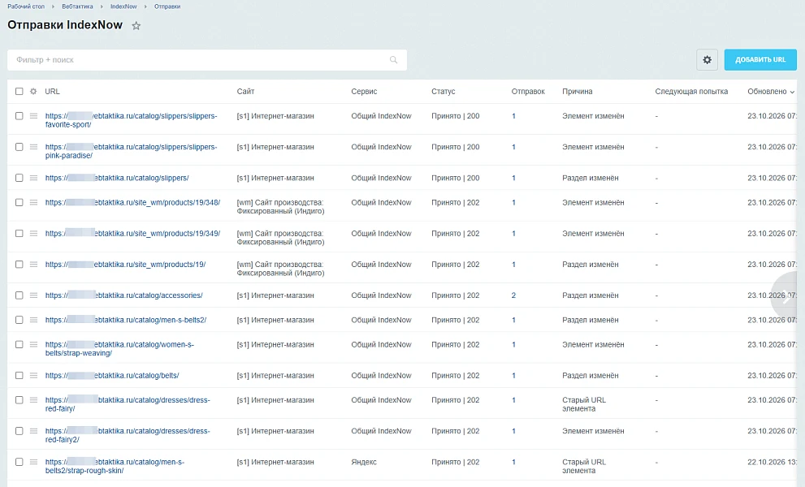Open the slippers-favorite-sport URL link
Image resolution: width=805 pixels, height=487 pixels.
coord(131,120)
